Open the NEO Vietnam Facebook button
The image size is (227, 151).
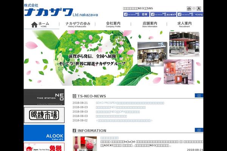click(190, 14)
